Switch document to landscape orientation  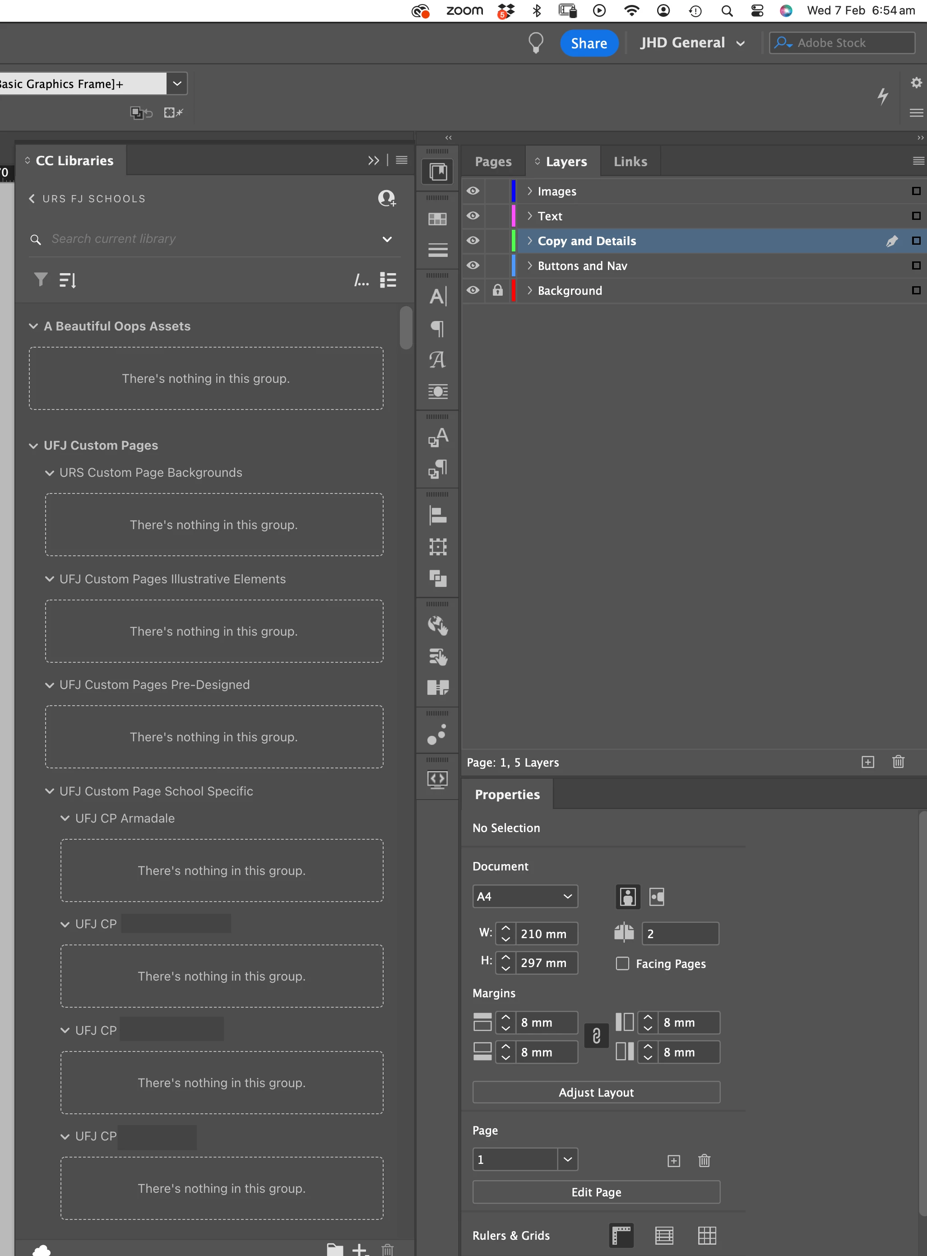coord(657,896)
